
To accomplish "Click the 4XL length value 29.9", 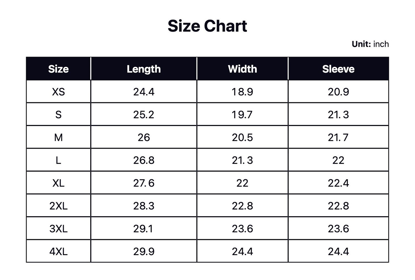I will [x=144, y=252].
